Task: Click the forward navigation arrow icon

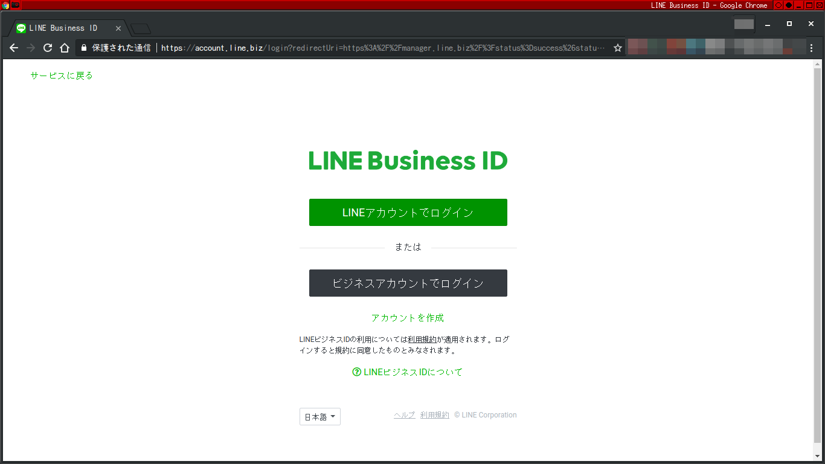Action: pos(31,47)
